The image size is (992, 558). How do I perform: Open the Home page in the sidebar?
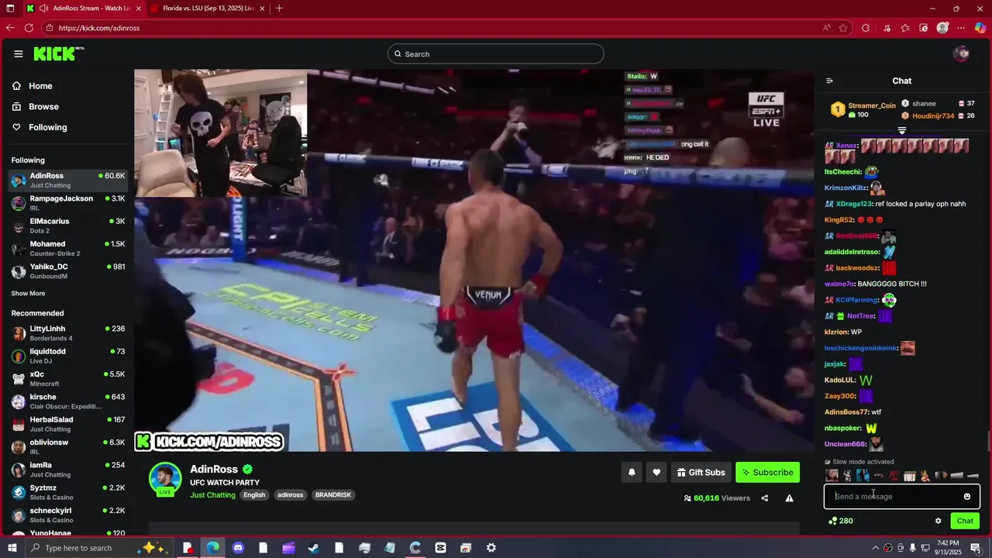pyautogui.click(x=40, y=86)
